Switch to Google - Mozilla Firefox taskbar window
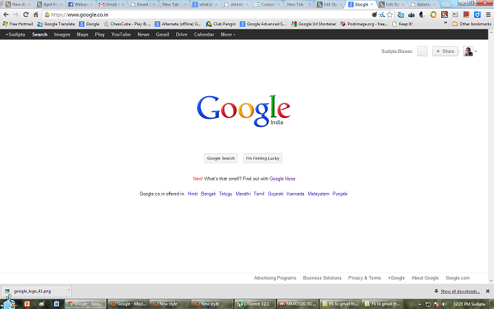 (x=128, y=304)
